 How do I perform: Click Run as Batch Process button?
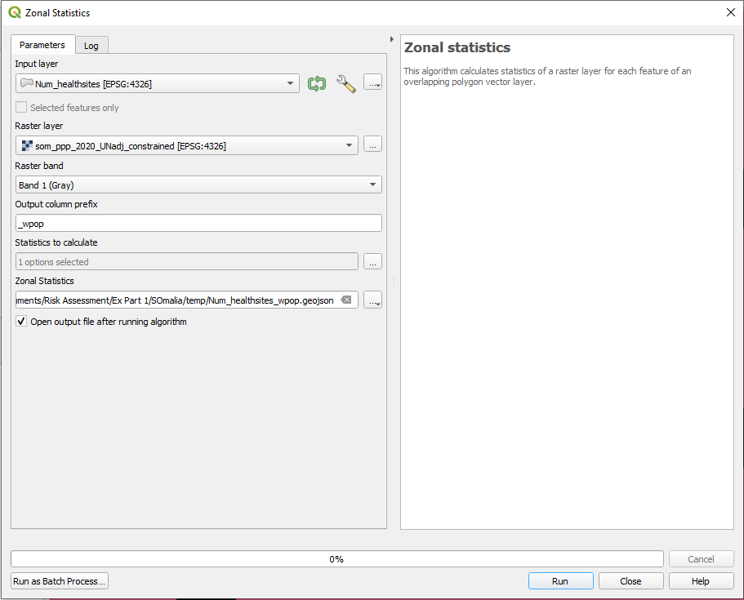60,581
